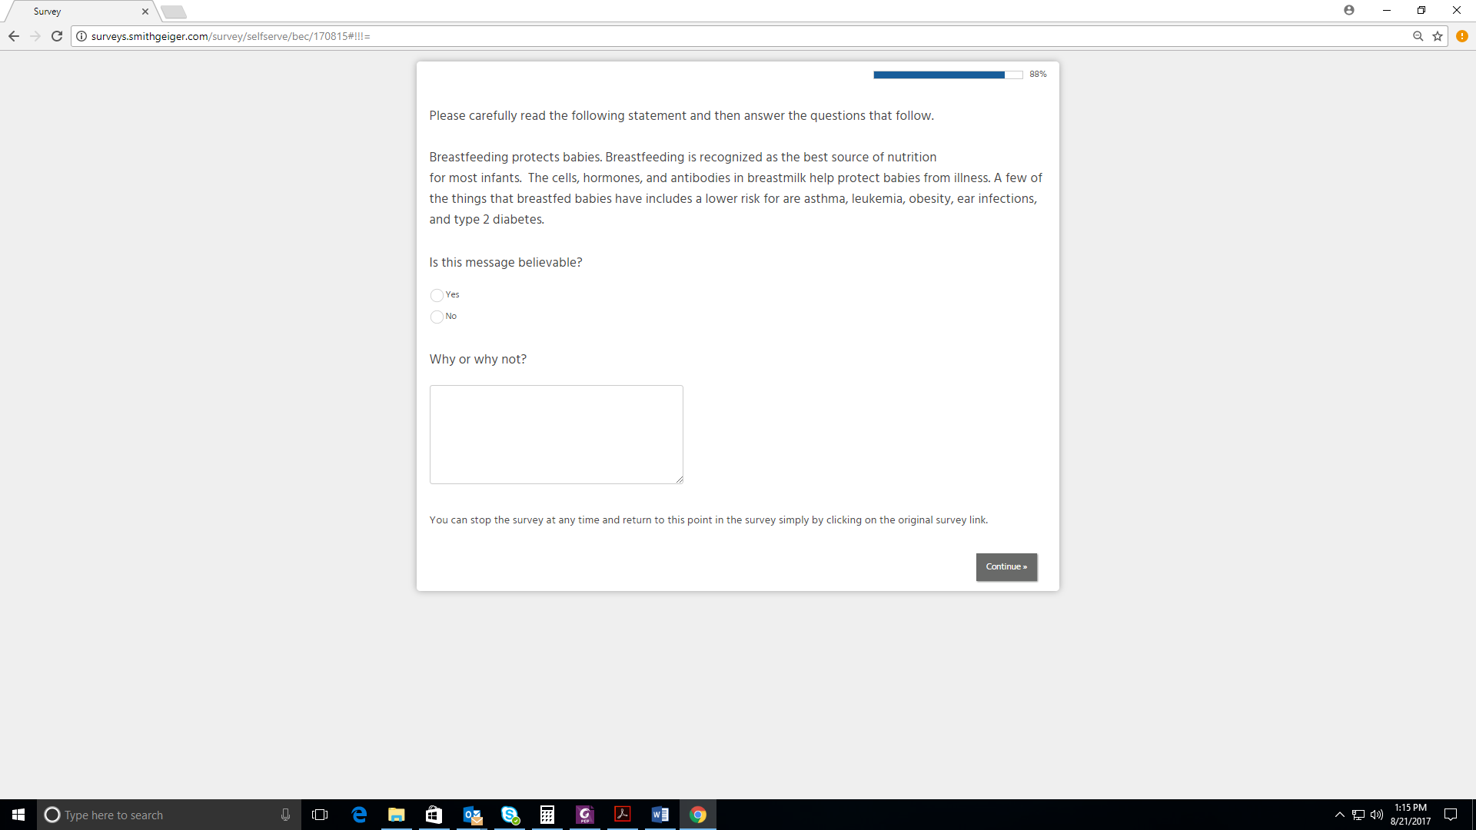Screen dimensions: 1476x830
Task: Click in the Why or why not textbox
Action: 556,434
